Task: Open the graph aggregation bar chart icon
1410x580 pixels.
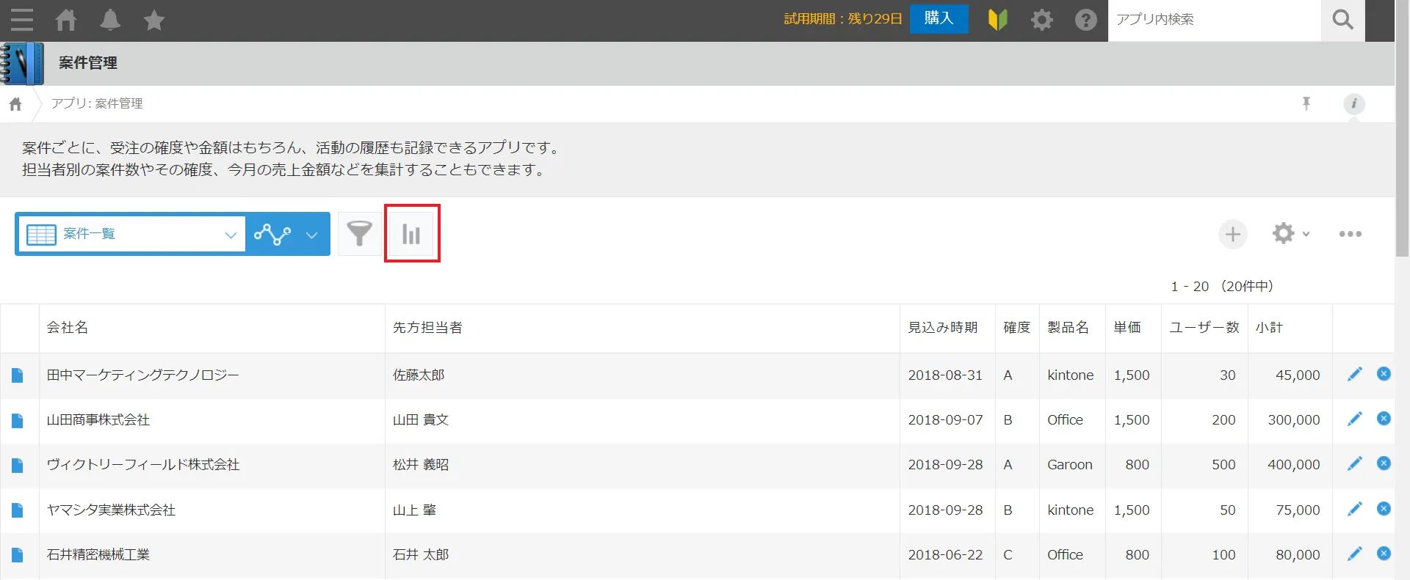Action: tap(411, 234)
